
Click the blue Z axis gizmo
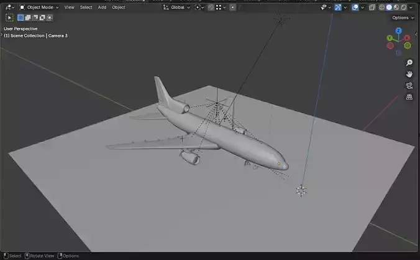point(399,31)
